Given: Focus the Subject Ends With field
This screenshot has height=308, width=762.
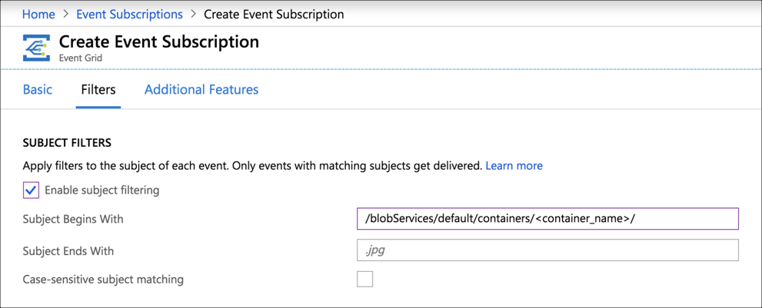Looking at the screenshot, I should pos(547,250).
